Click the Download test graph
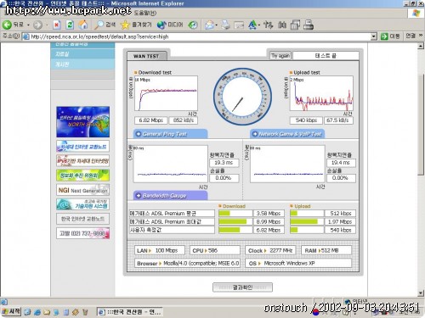The image size is (425, 318). pos(166,93)
